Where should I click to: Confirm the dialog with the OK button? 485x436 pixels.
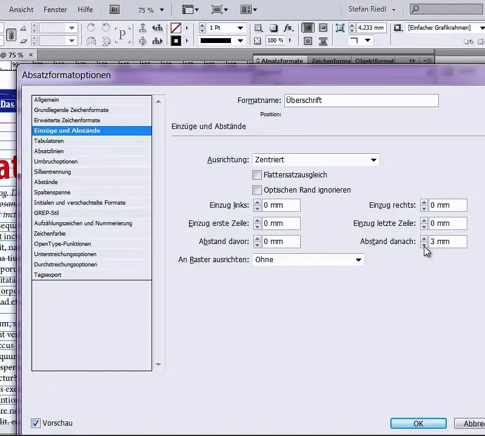pos(418,423)
